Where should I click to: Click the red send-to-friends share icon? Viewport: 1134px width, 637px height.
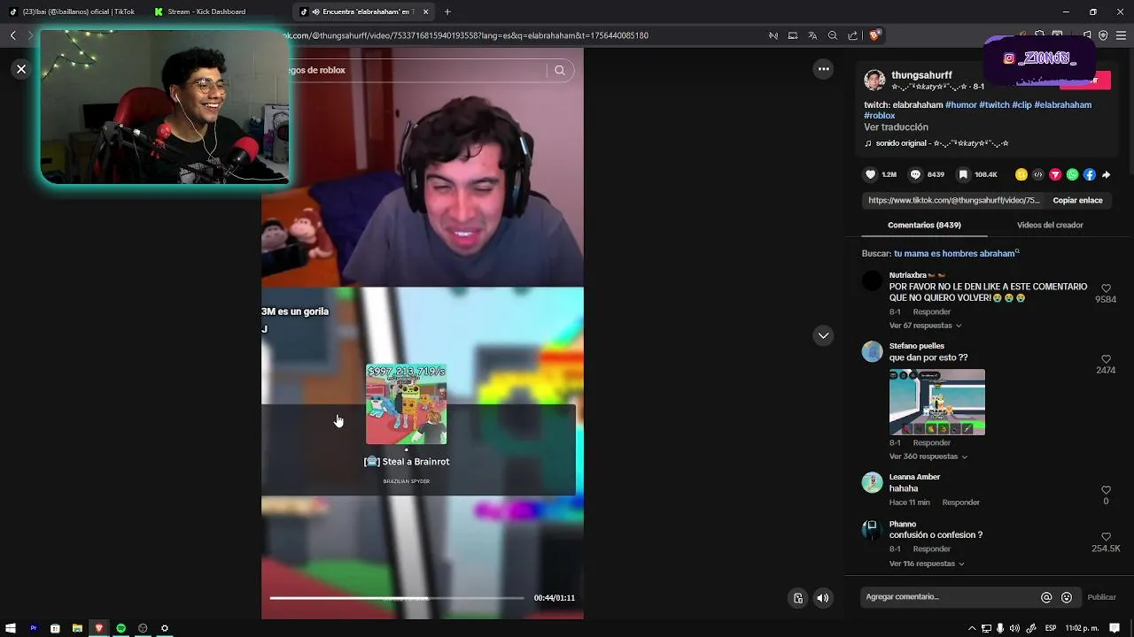coord(1055,174)
